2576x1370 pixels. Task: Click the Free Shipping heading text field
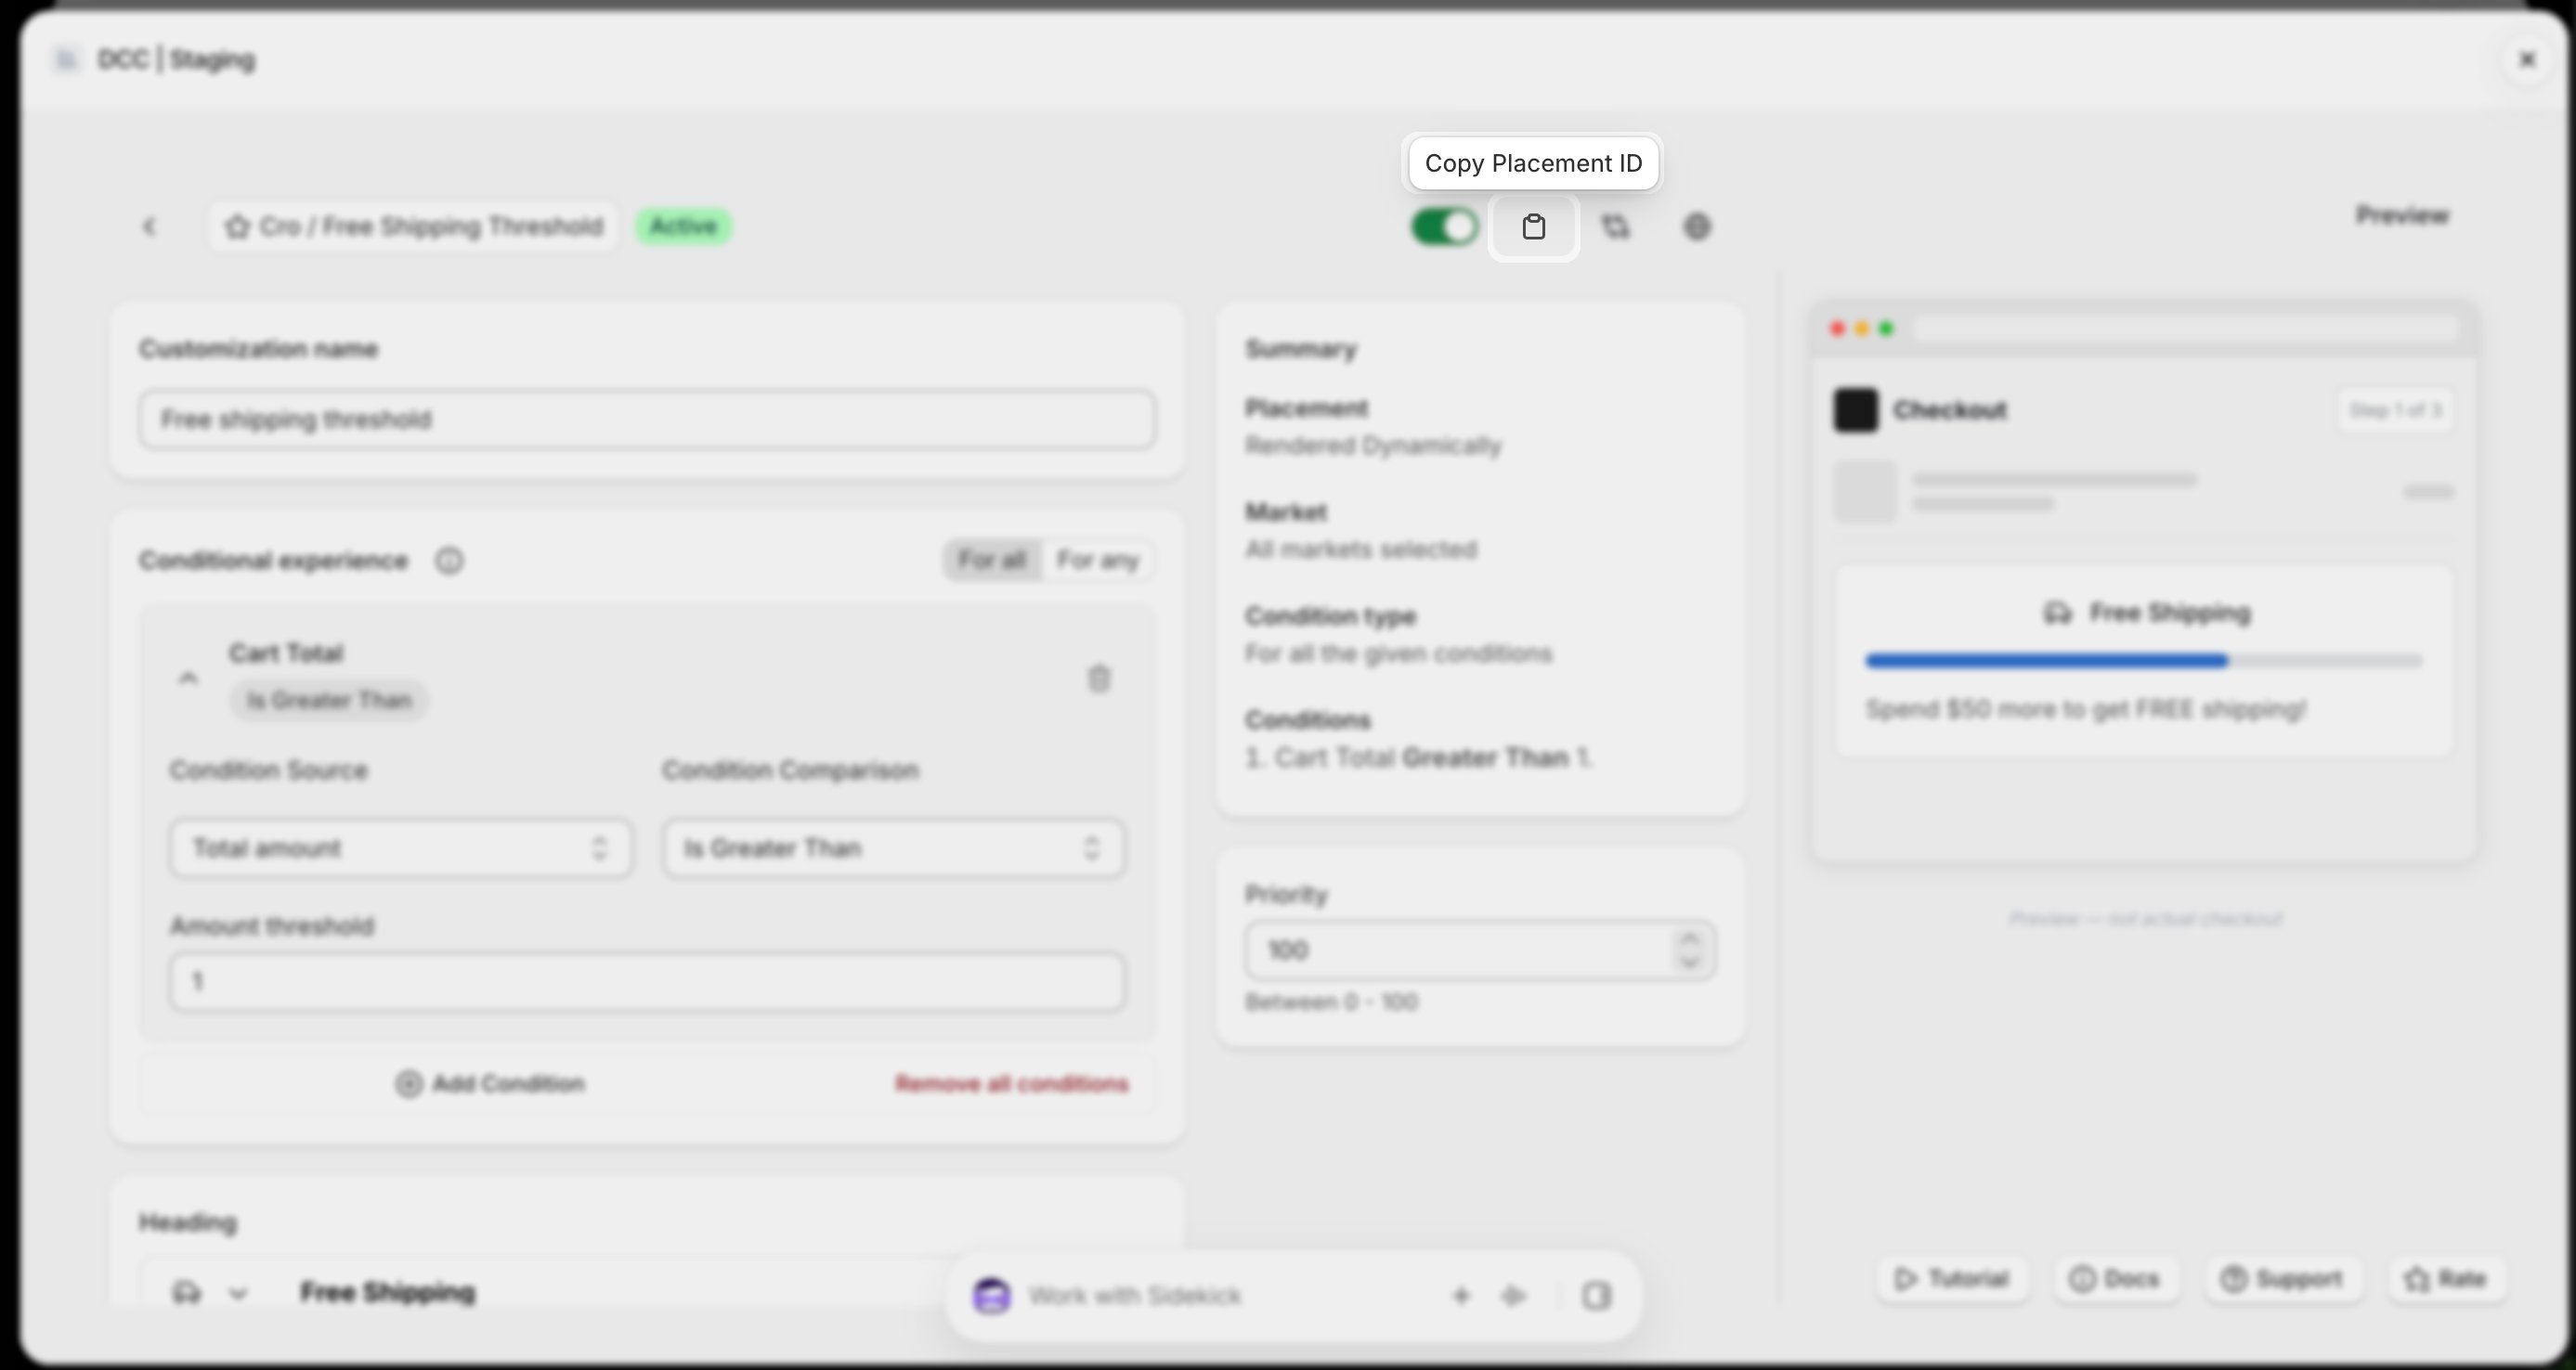pyautogui.click(x=388, y=1293)
